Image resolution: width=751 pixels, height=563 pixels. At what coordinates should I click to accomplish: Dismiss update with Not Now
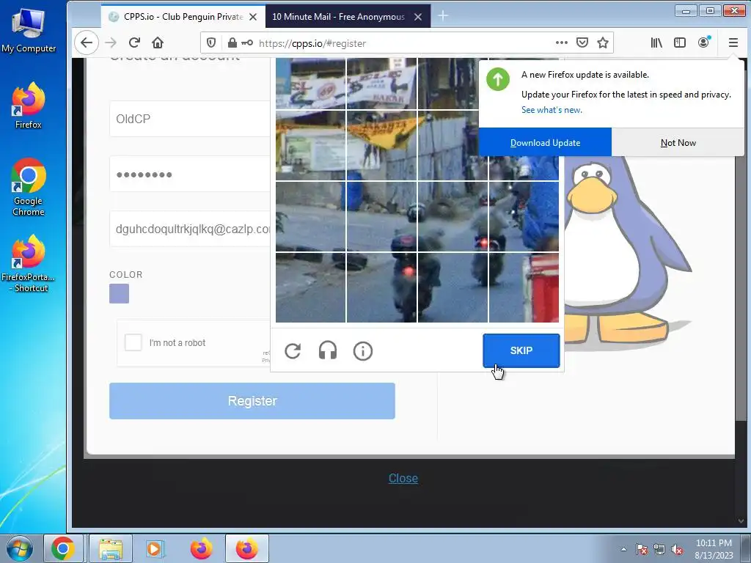coord(678,143)
